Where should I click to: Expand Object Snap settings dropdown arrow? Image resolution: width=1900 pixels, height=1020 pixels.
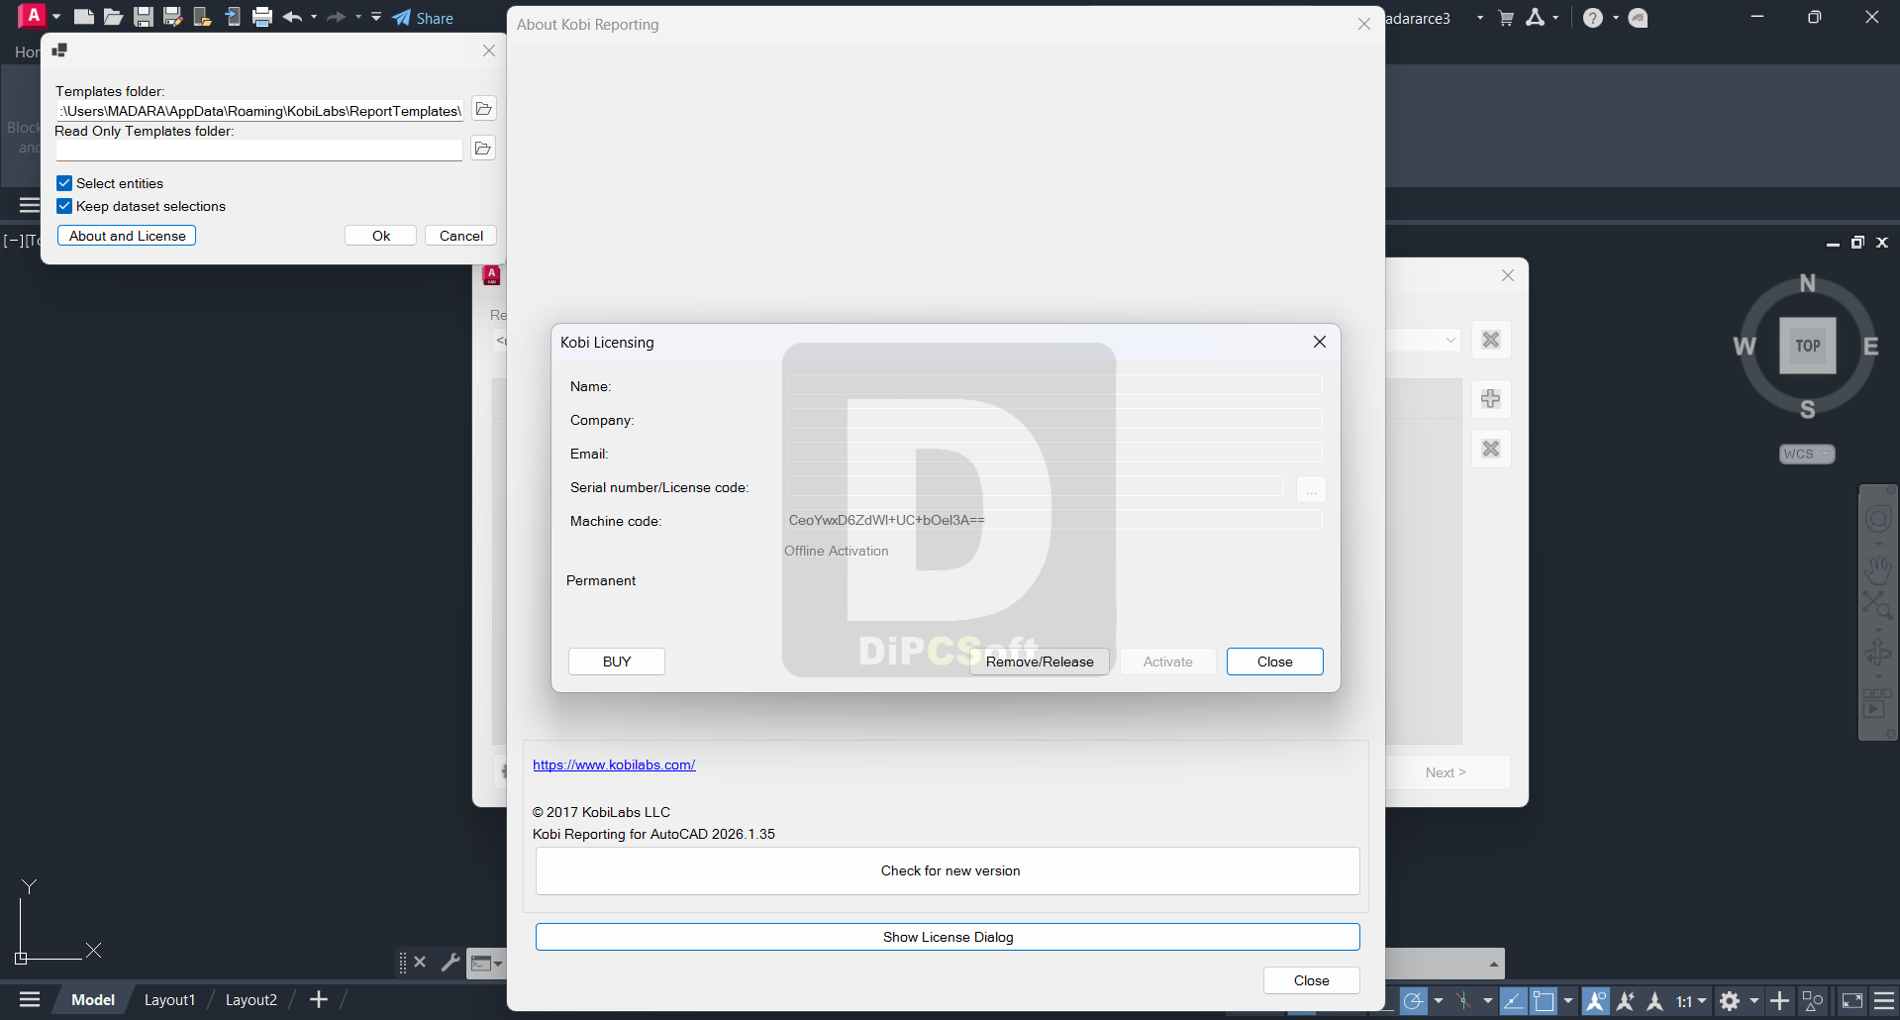(1568, 1001)
